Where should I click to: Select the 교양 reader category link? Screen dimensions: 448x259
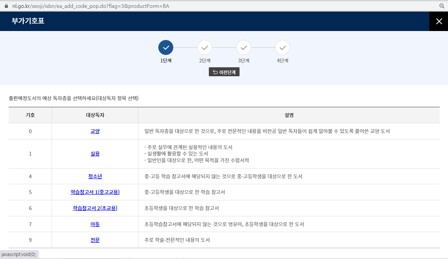95,131
